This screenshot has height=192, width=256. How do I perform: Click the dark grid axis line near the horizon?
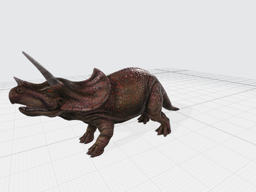tap(224, 80)
